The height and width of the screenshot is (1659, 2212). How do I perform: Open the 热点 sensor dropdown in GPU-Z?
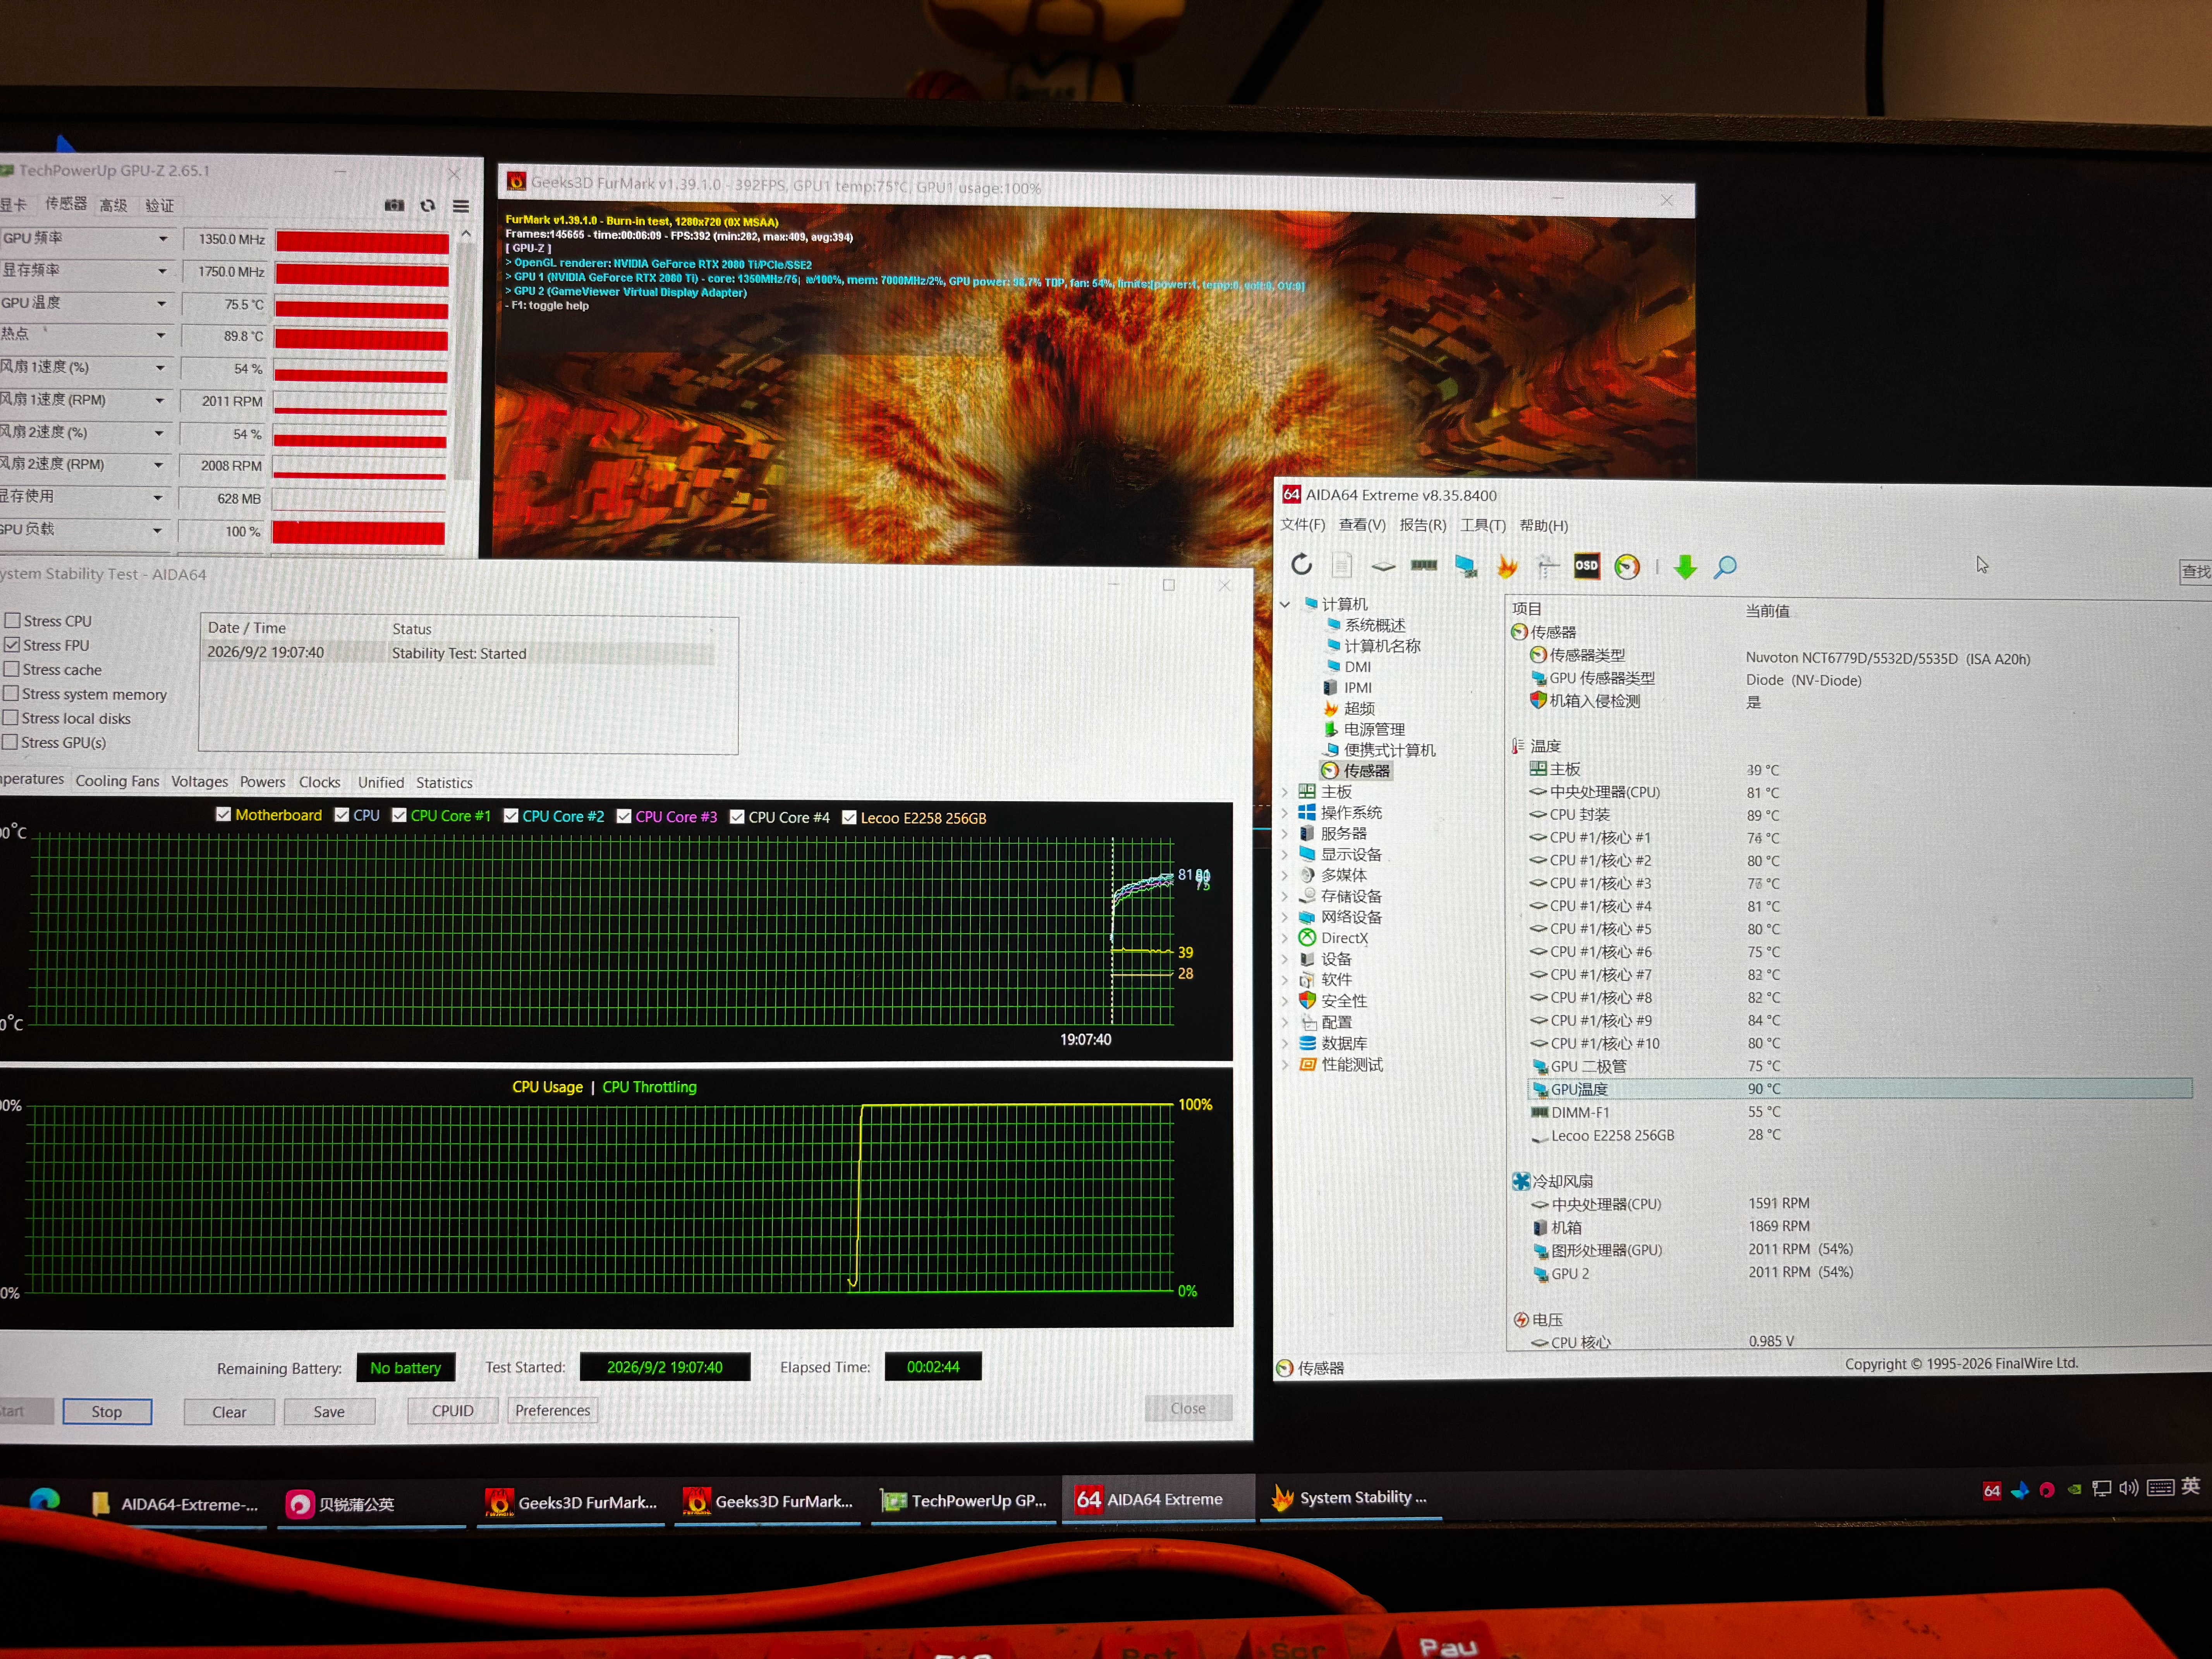click(x=161, y=336)
